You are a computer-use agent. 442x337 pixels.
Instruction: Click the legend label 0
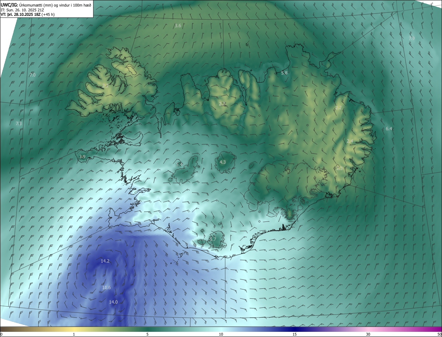coord(1,334)
